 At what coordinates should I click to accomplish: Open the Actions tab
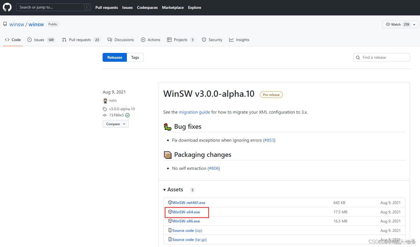(151, 40)
